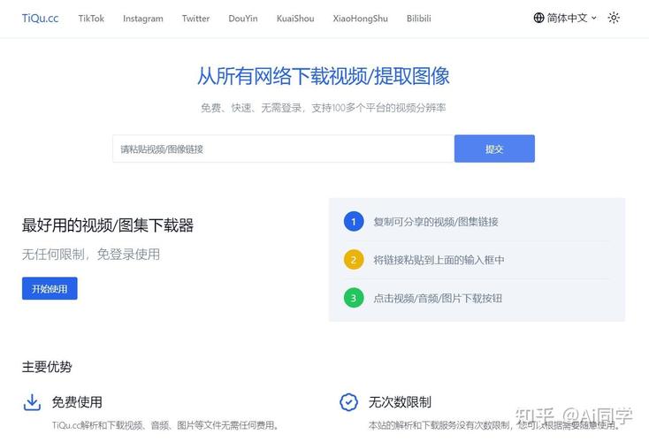Select the text 复制可分享的视频/图集链接
The height and width of the screenshot is (442, 649).
[x=435, y=222]
